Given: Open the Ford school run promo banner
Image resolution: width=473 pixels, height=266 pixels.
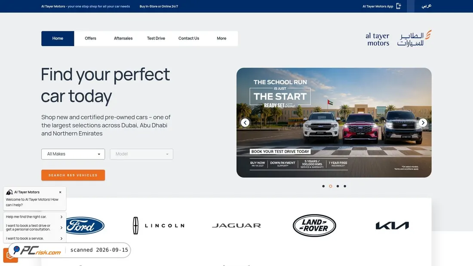Looking at the screenshot, I should click(x=334, y=122).
